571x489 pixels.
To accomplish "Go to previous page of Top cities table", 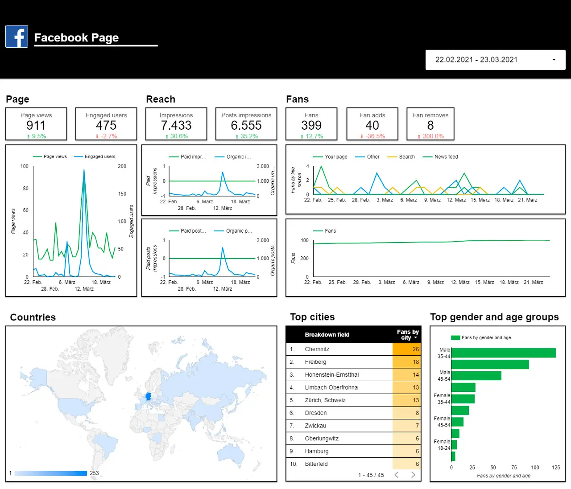I will click(x=397, y=475).
